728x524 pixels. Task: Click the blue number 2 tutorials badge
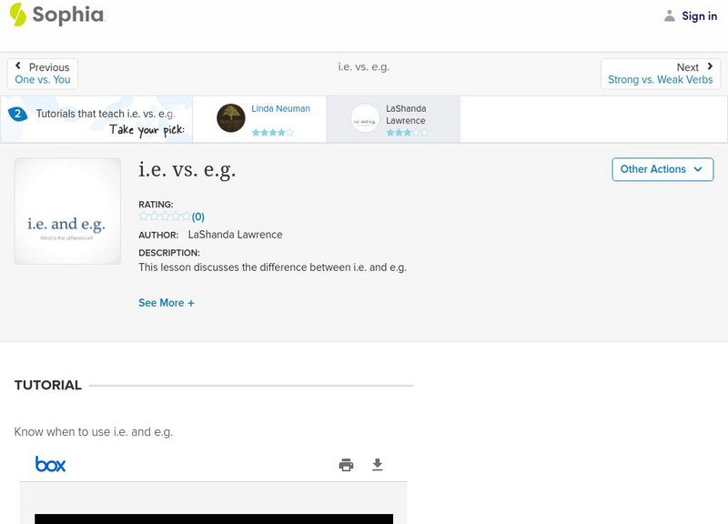click(17, 114)
